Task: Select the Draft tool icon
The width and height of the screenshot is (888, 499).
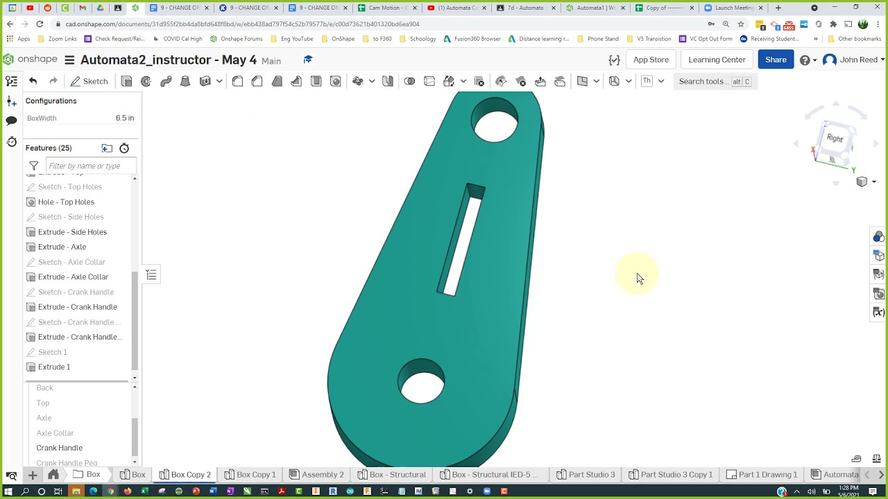Action: coord(277,81)
